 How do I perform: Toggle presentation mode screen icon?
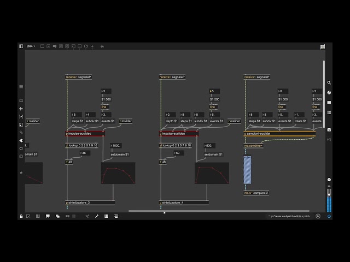coord(48,216)
